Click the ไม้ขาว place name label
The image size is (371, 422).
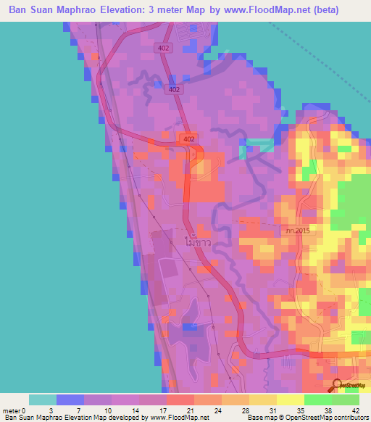pos(198,241)
